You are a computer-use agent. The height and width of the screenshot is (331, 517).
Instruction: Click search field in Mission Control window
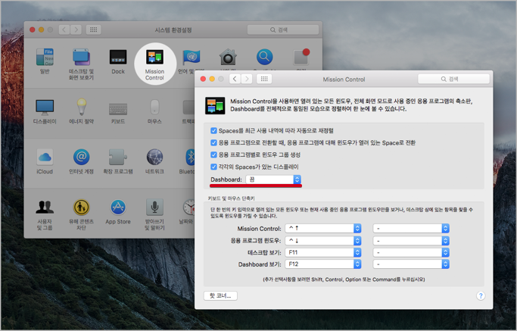click(453, 79)
